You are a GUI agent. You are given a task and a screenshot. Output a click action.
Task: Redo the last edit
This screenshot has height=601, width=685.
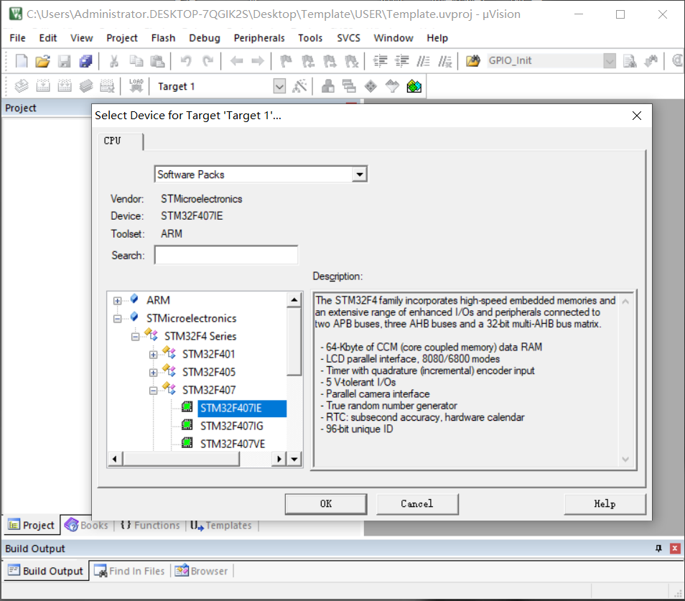tap(208, 61)
